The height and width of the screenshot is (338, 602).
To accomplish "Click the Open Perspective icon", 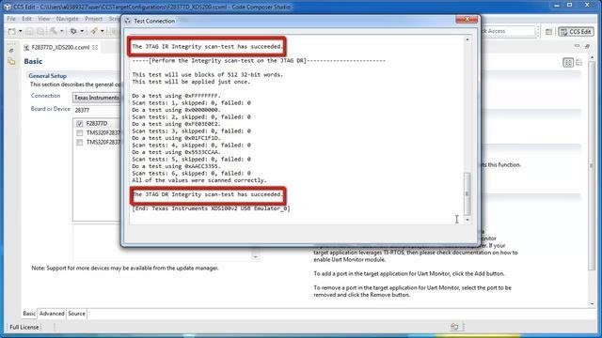I will (x=548, y=32).
